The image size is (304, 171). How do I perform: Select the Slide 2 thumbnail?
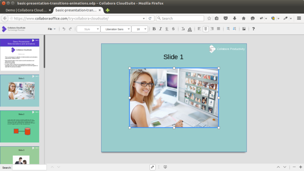click(20, 126)
